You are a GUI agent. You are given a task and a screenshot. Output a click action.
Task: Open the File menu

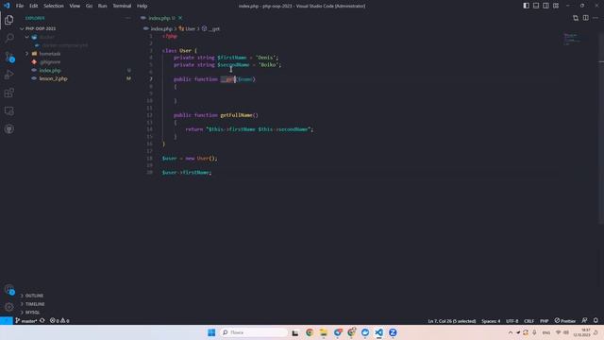[20, 6]
